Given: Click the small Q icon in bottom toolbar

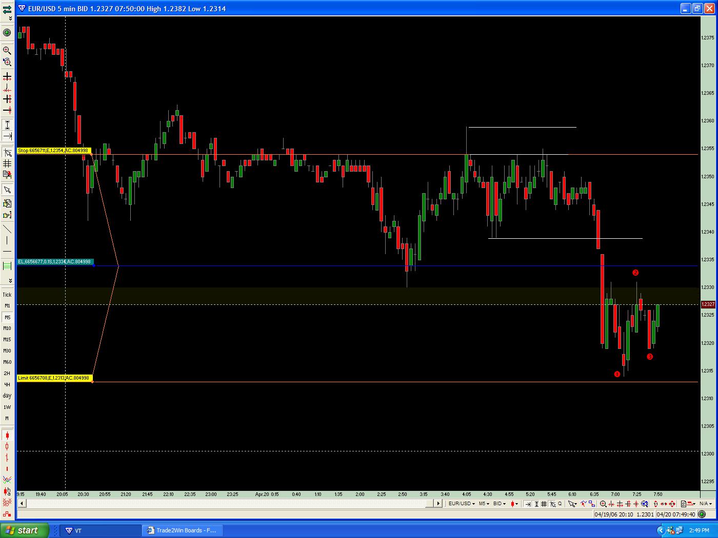Looking at the screenshot, I should click(560, 504).
